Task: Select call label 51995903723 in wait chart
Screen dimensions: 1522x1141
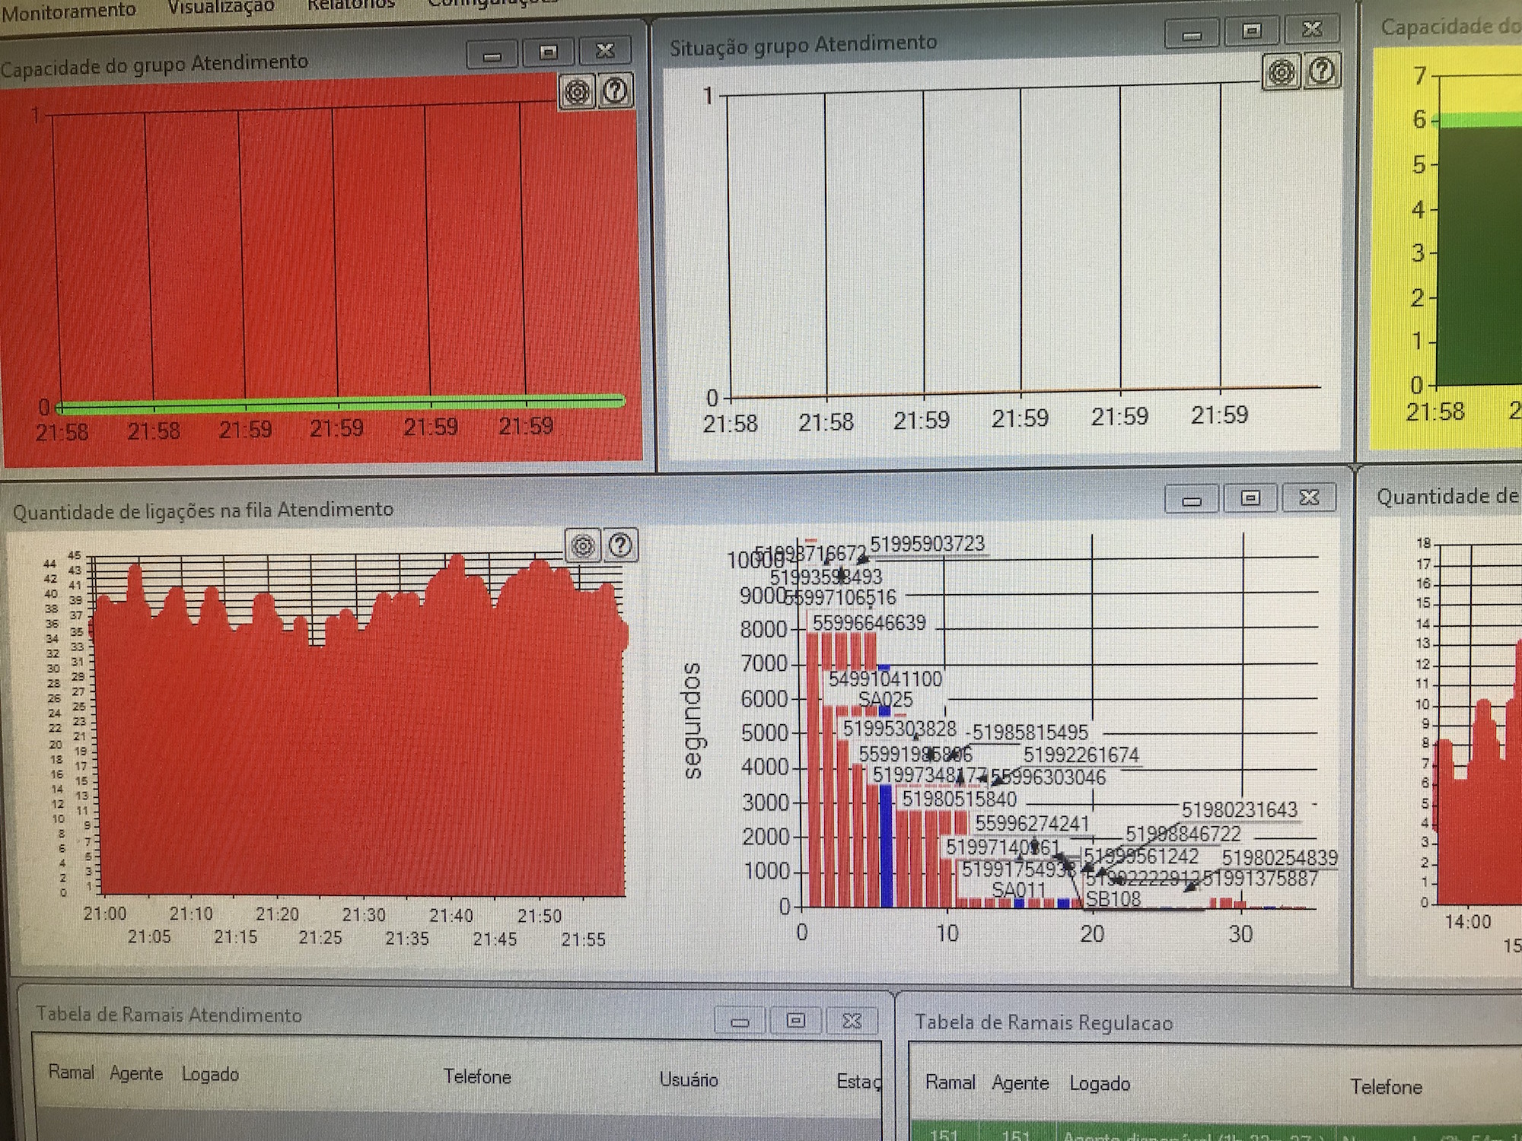Action: coord(927,544)
